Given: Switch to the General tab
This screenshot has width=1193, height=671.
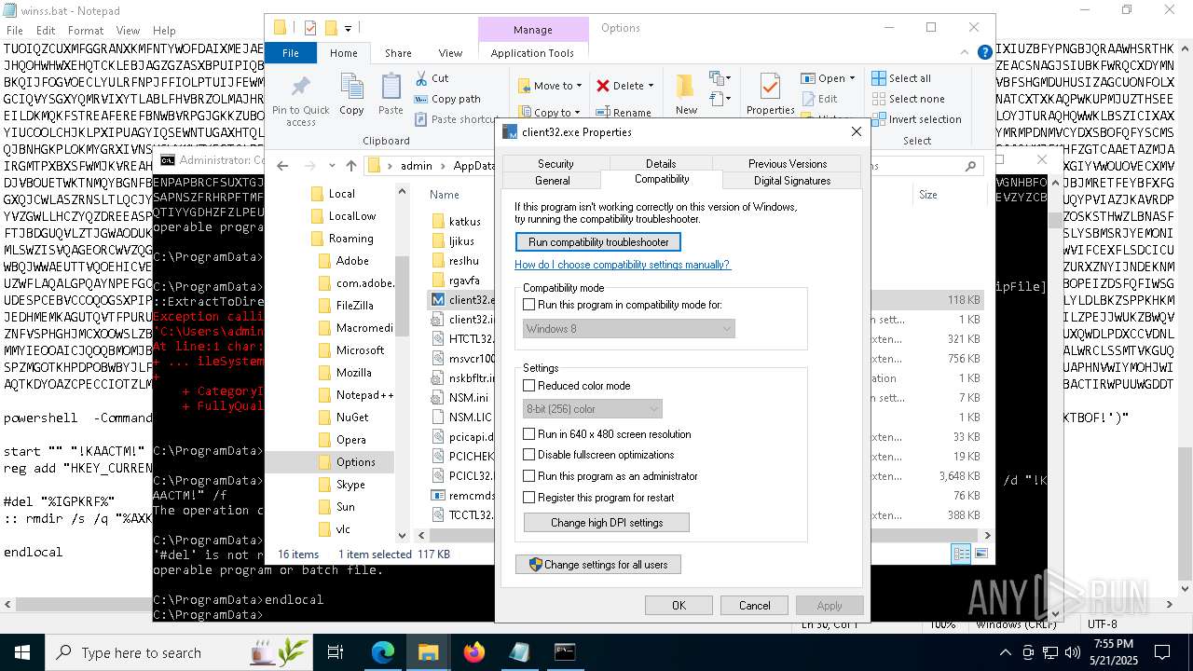Looking at the screenshot, I should coord(553,181).
